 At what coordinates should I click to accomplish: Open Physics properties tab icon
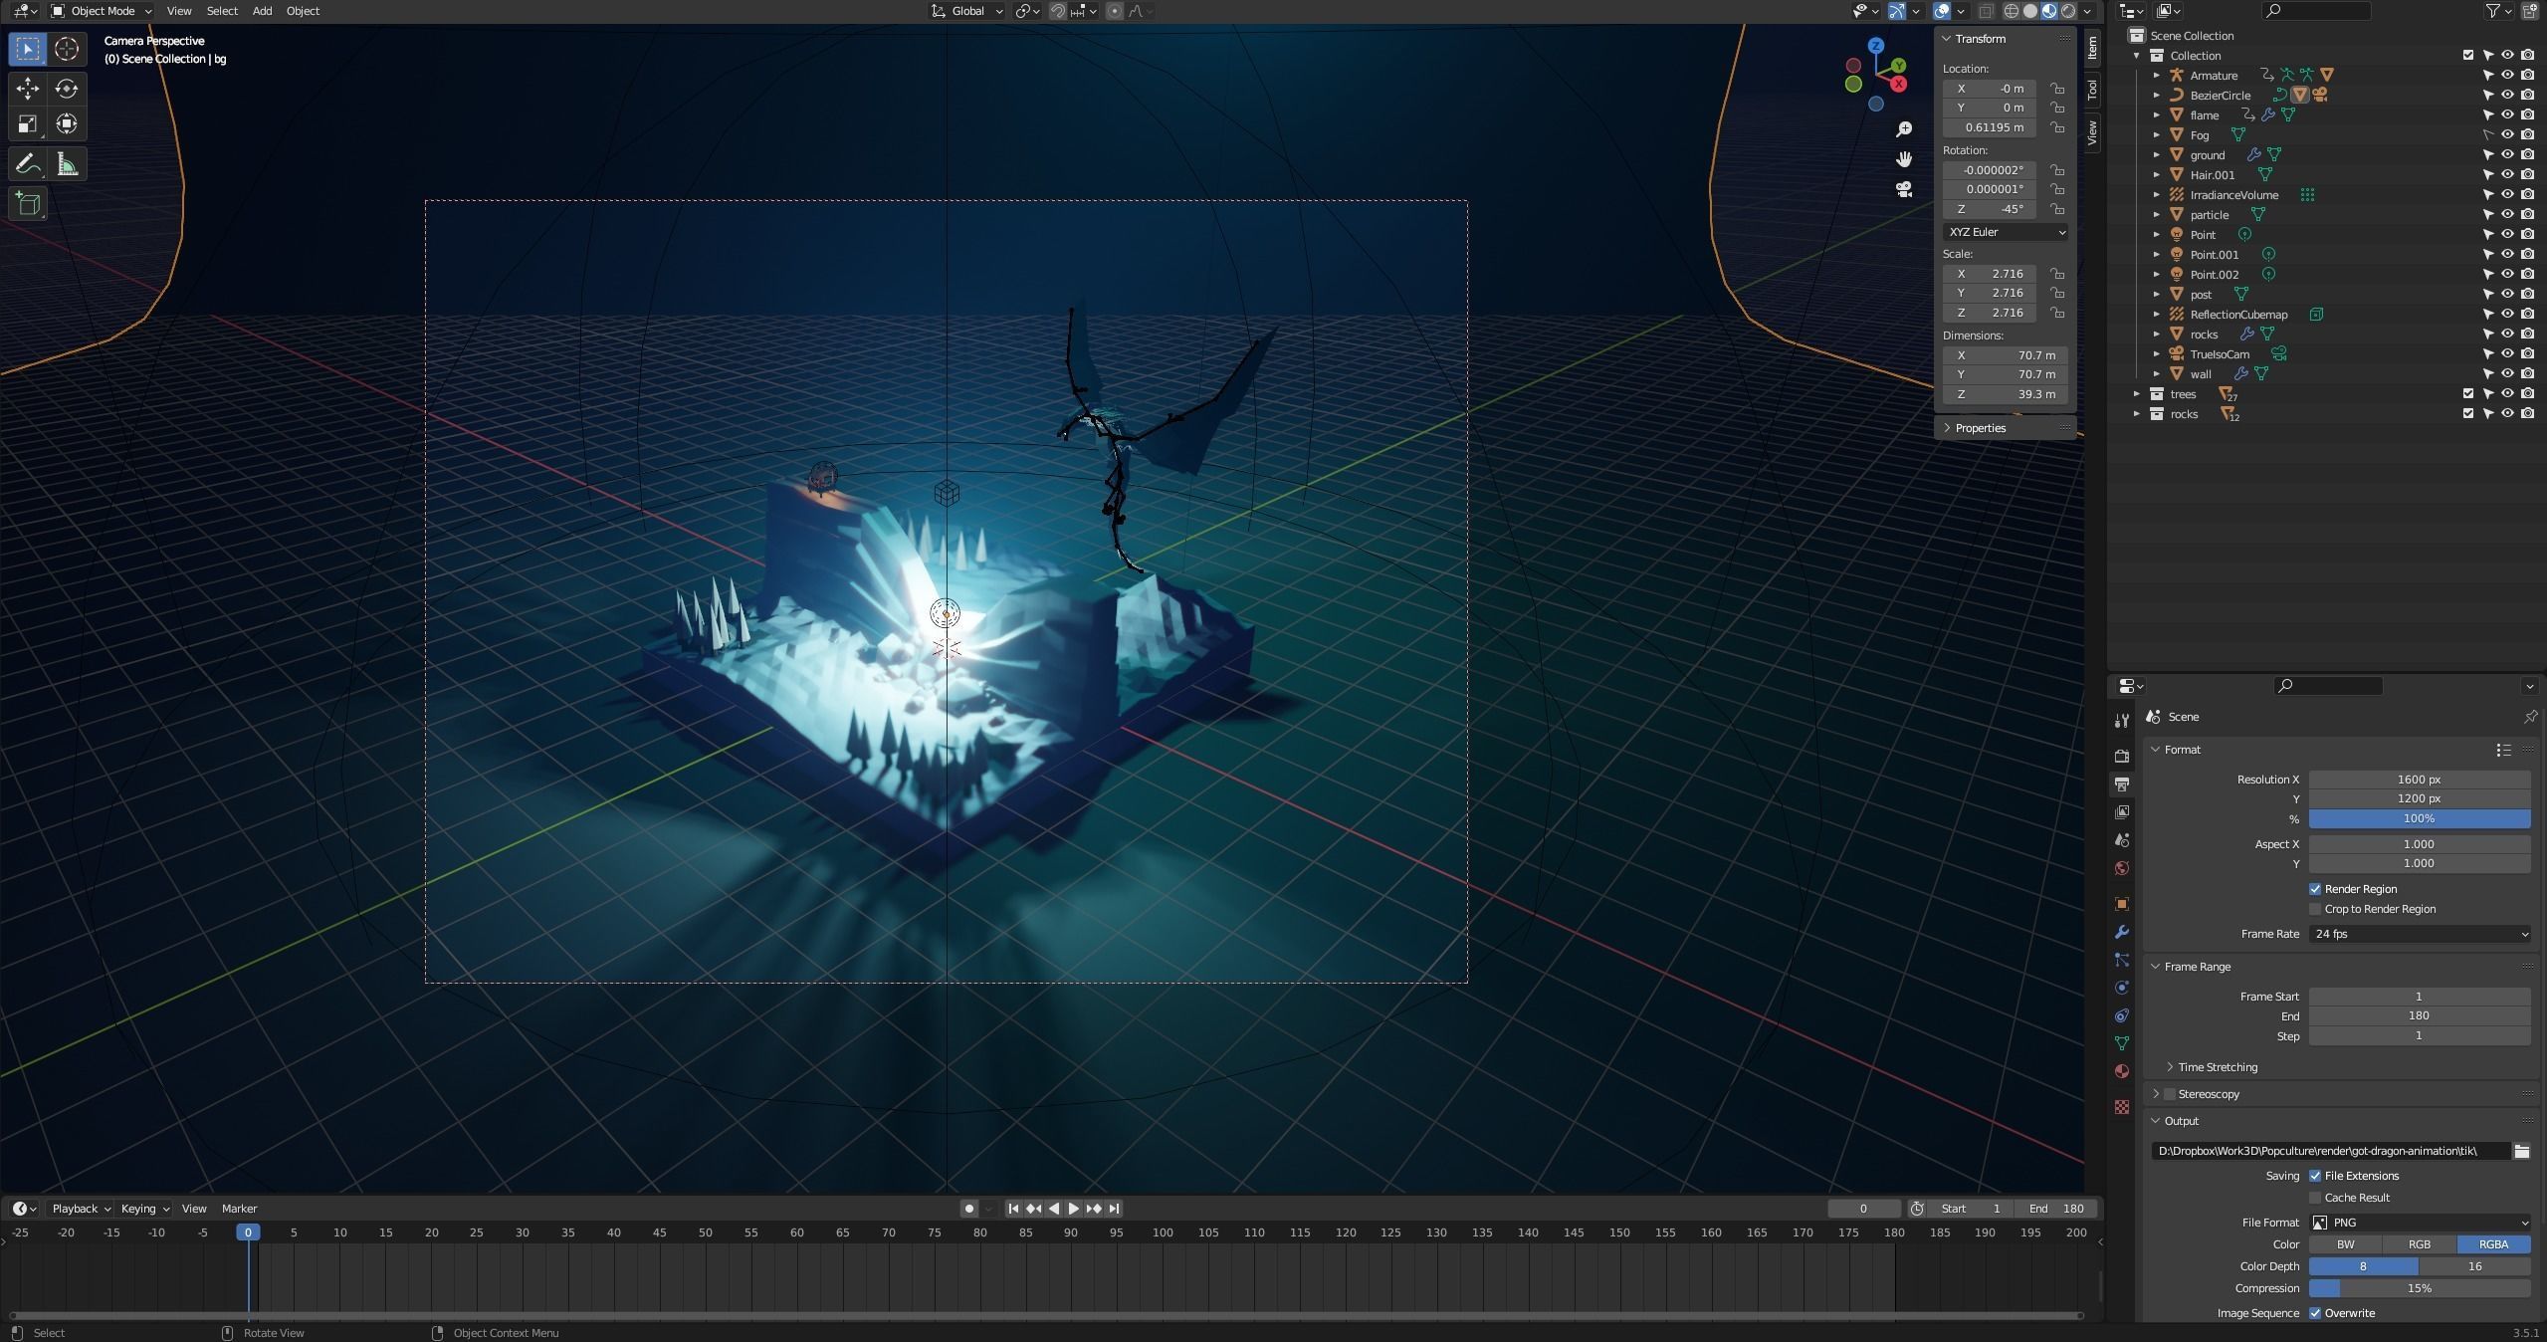2122,988
